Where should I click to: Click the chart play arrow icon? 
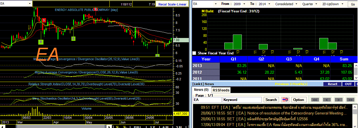(109, 127)
